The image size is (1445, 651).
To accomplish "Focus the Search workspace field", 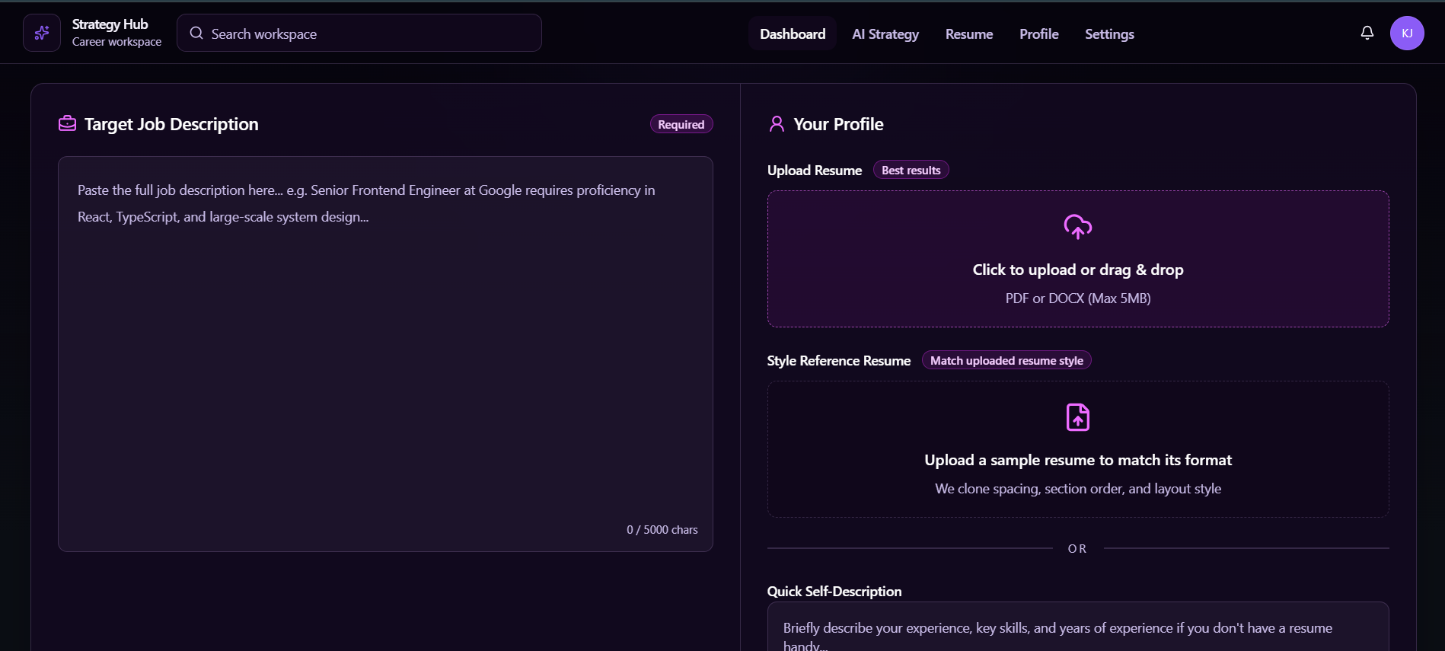I will [x=359, y=33].
